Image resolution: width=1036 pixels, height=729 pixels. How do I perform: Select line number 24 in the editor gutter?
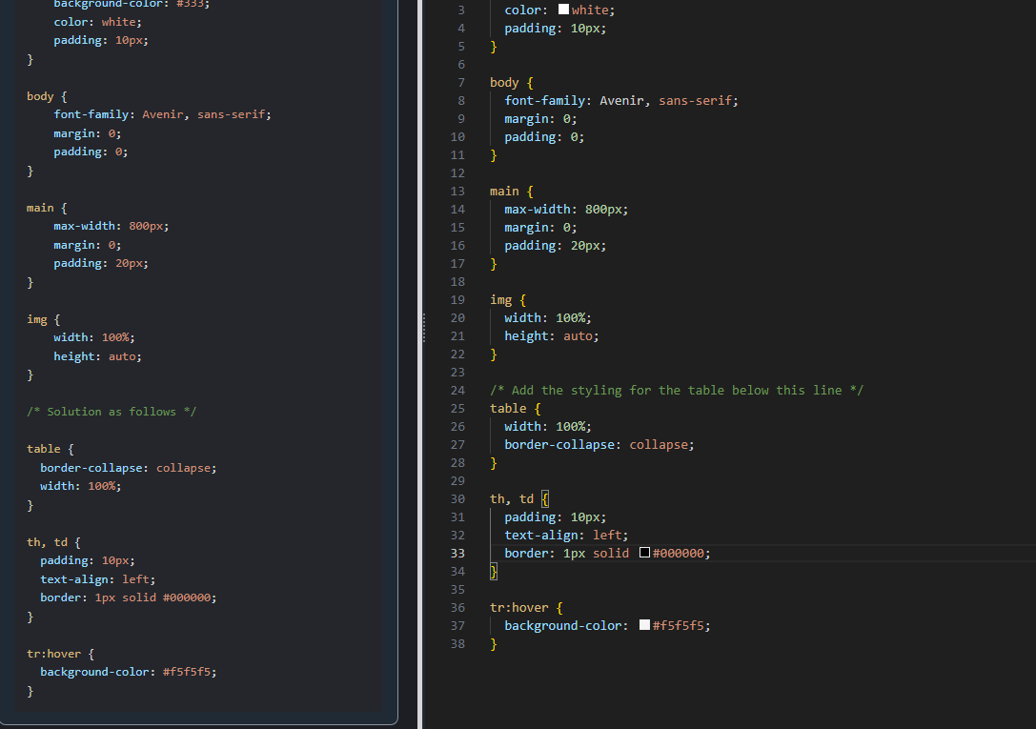point(457,391)
